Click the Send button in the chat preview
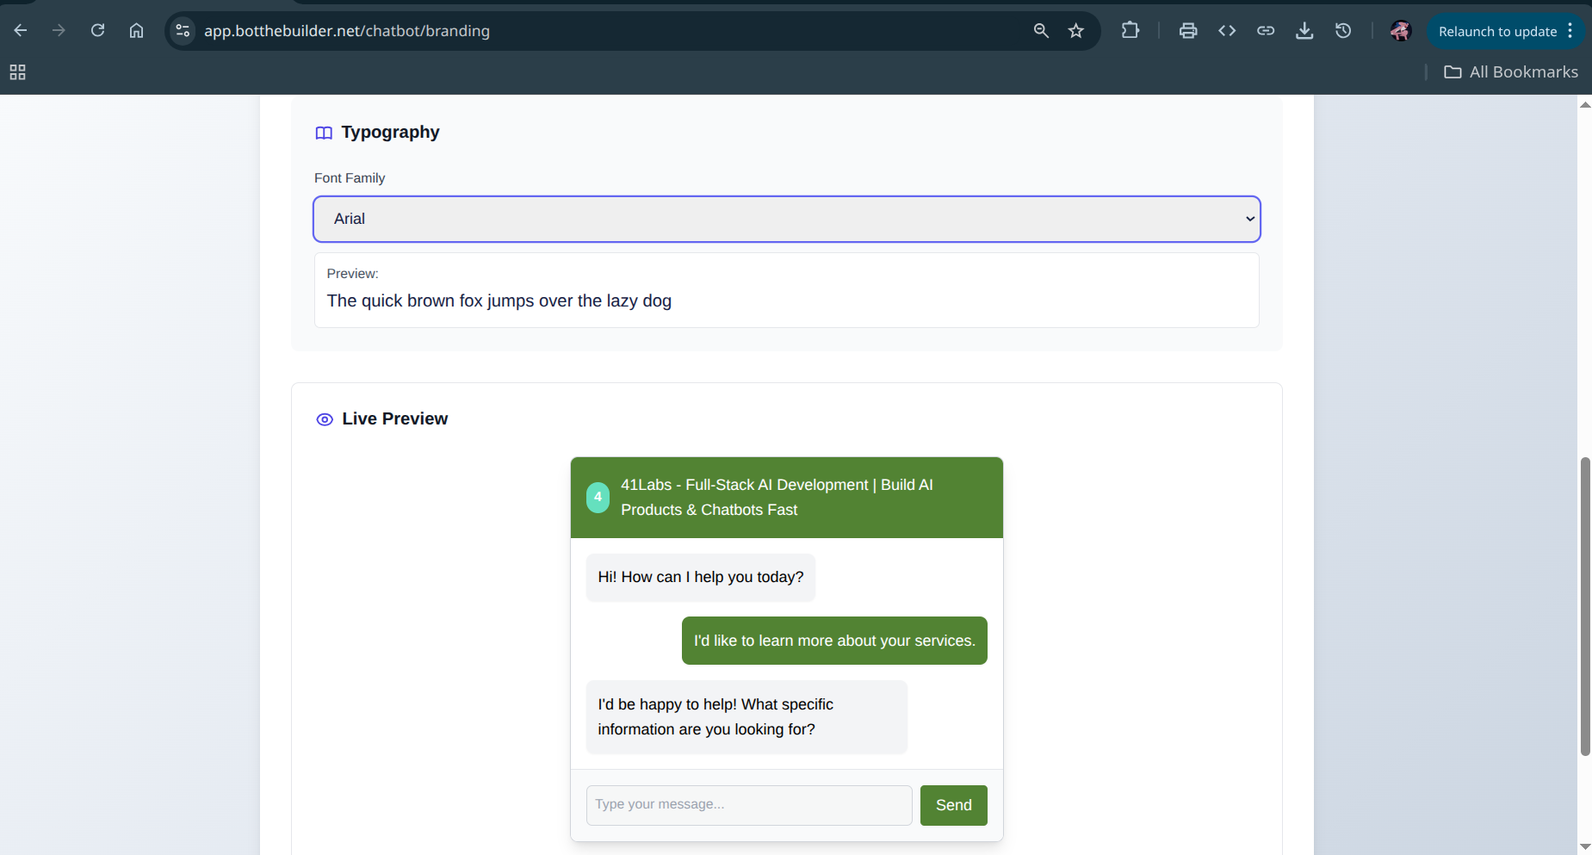1592x855 pixels. click(x=952, y=805)
